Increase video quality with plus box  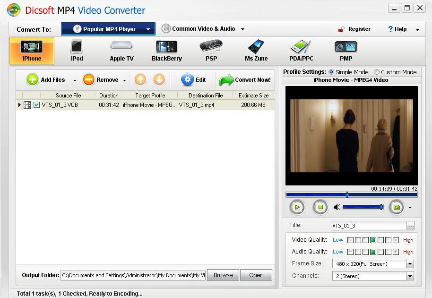396,240
